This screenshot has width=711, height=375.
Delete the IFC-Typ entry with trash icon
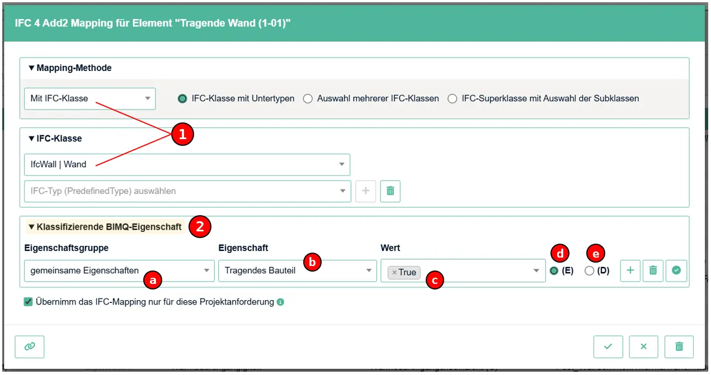point(390,191)
